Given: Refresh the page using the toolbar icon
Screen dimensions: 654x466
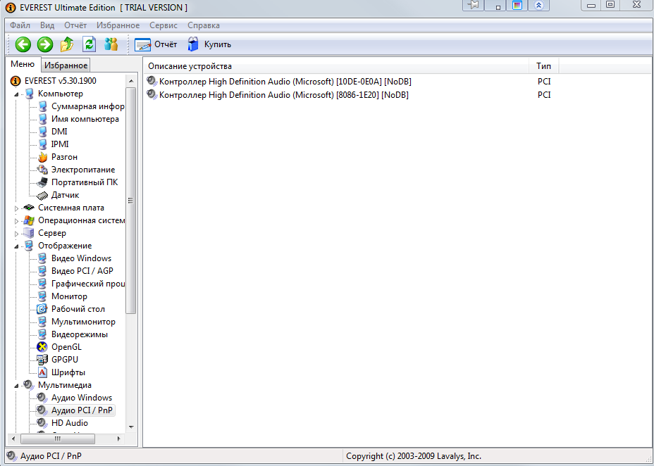Looking at the screenshot, I should pos(89,44).
